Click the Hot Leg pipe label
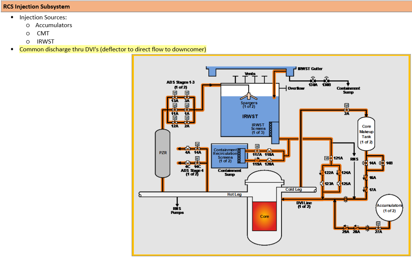Image resolution: width=412 pixels, height=257 pixels. pyautogui.click(x=234, y=195)
